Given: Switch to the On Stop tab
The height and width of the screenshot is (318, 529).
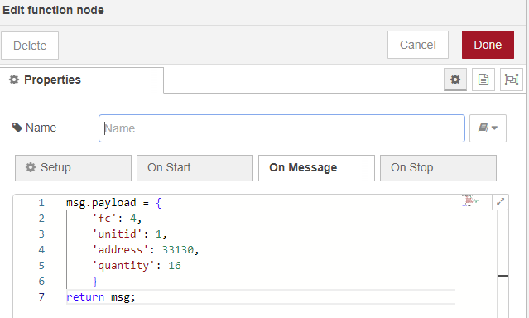Looking at the screenshot, I should pyautogui.click(x=438, y=168).
